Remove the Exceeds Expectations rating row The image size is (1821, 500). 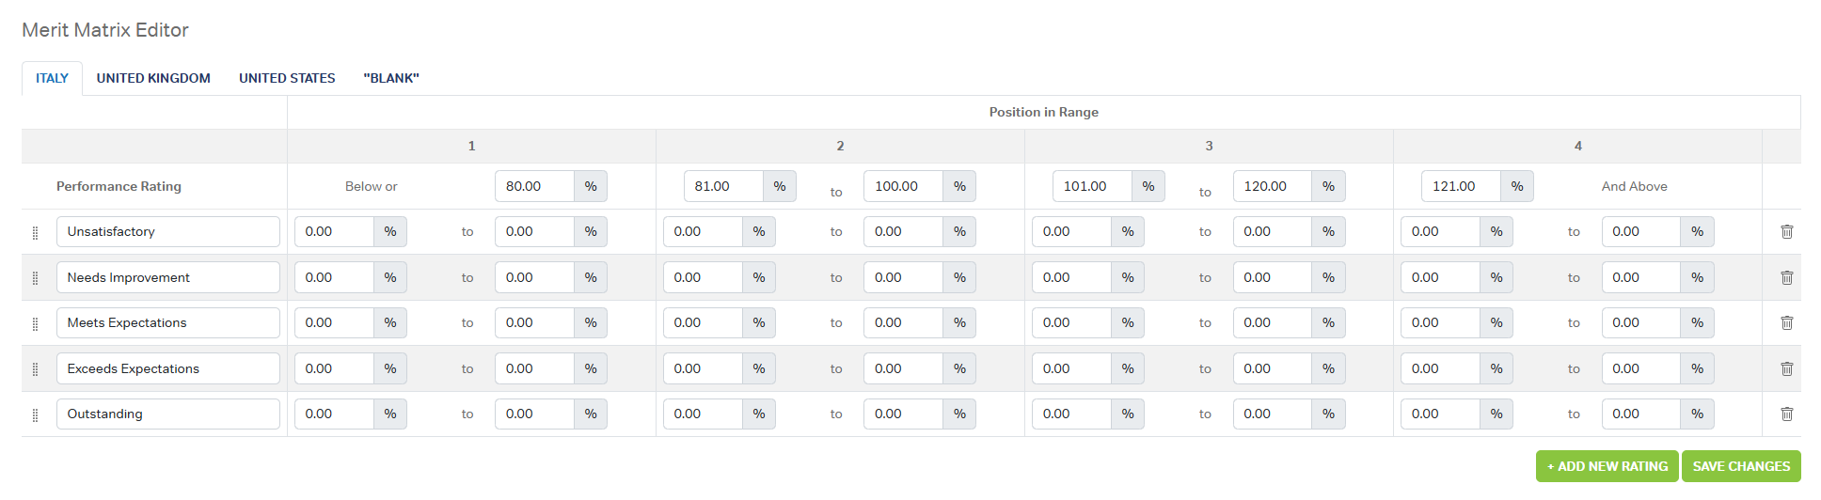click(x=1786, y=368)
